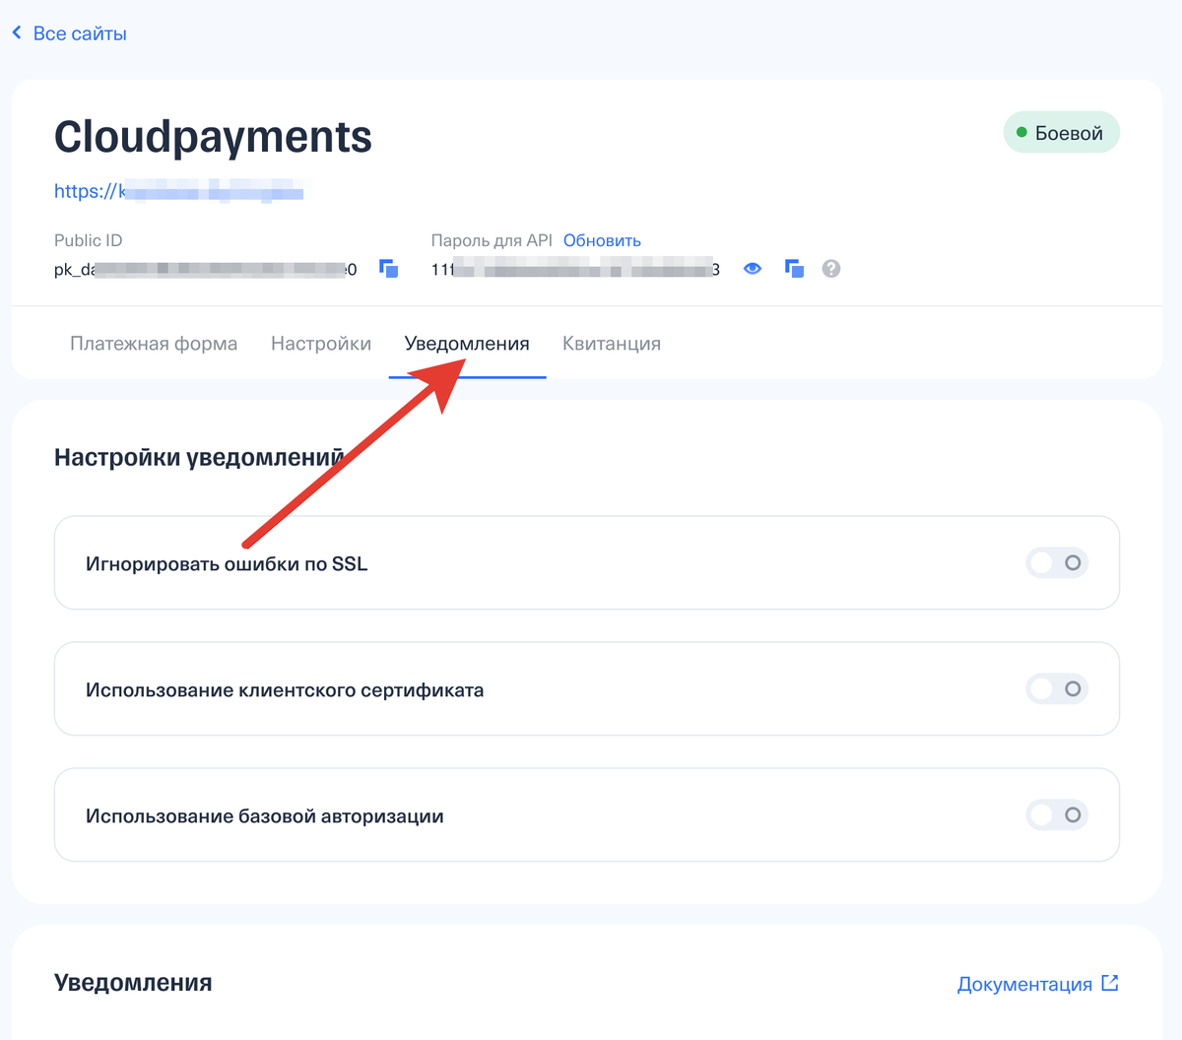Screen dimensions: 1182x1040
Task: Open the API password help question icon
Action: 831,269
